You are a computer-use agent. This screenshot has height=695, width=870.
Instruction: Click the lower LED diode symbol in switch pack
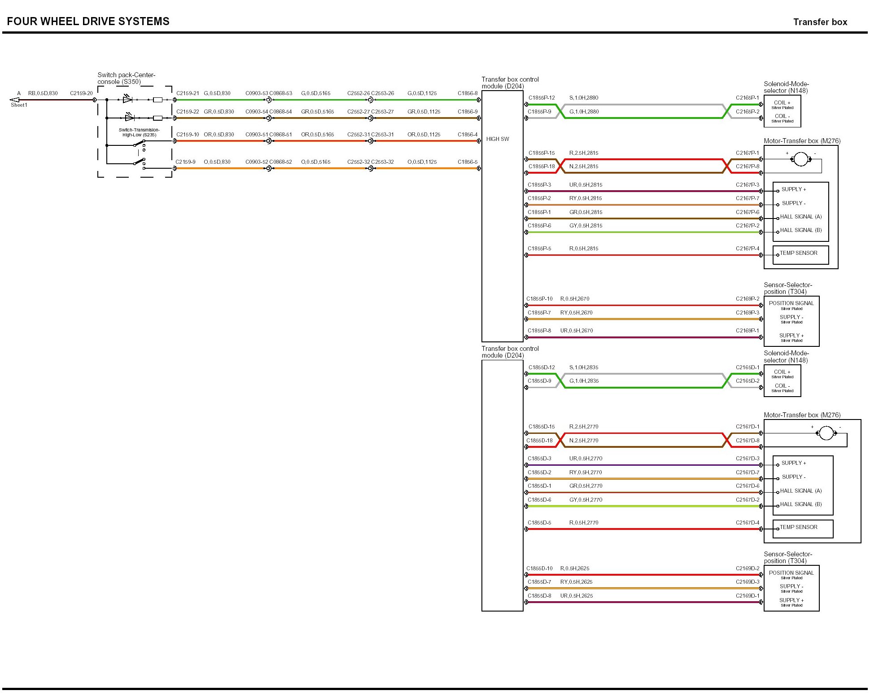click(129, 118)
